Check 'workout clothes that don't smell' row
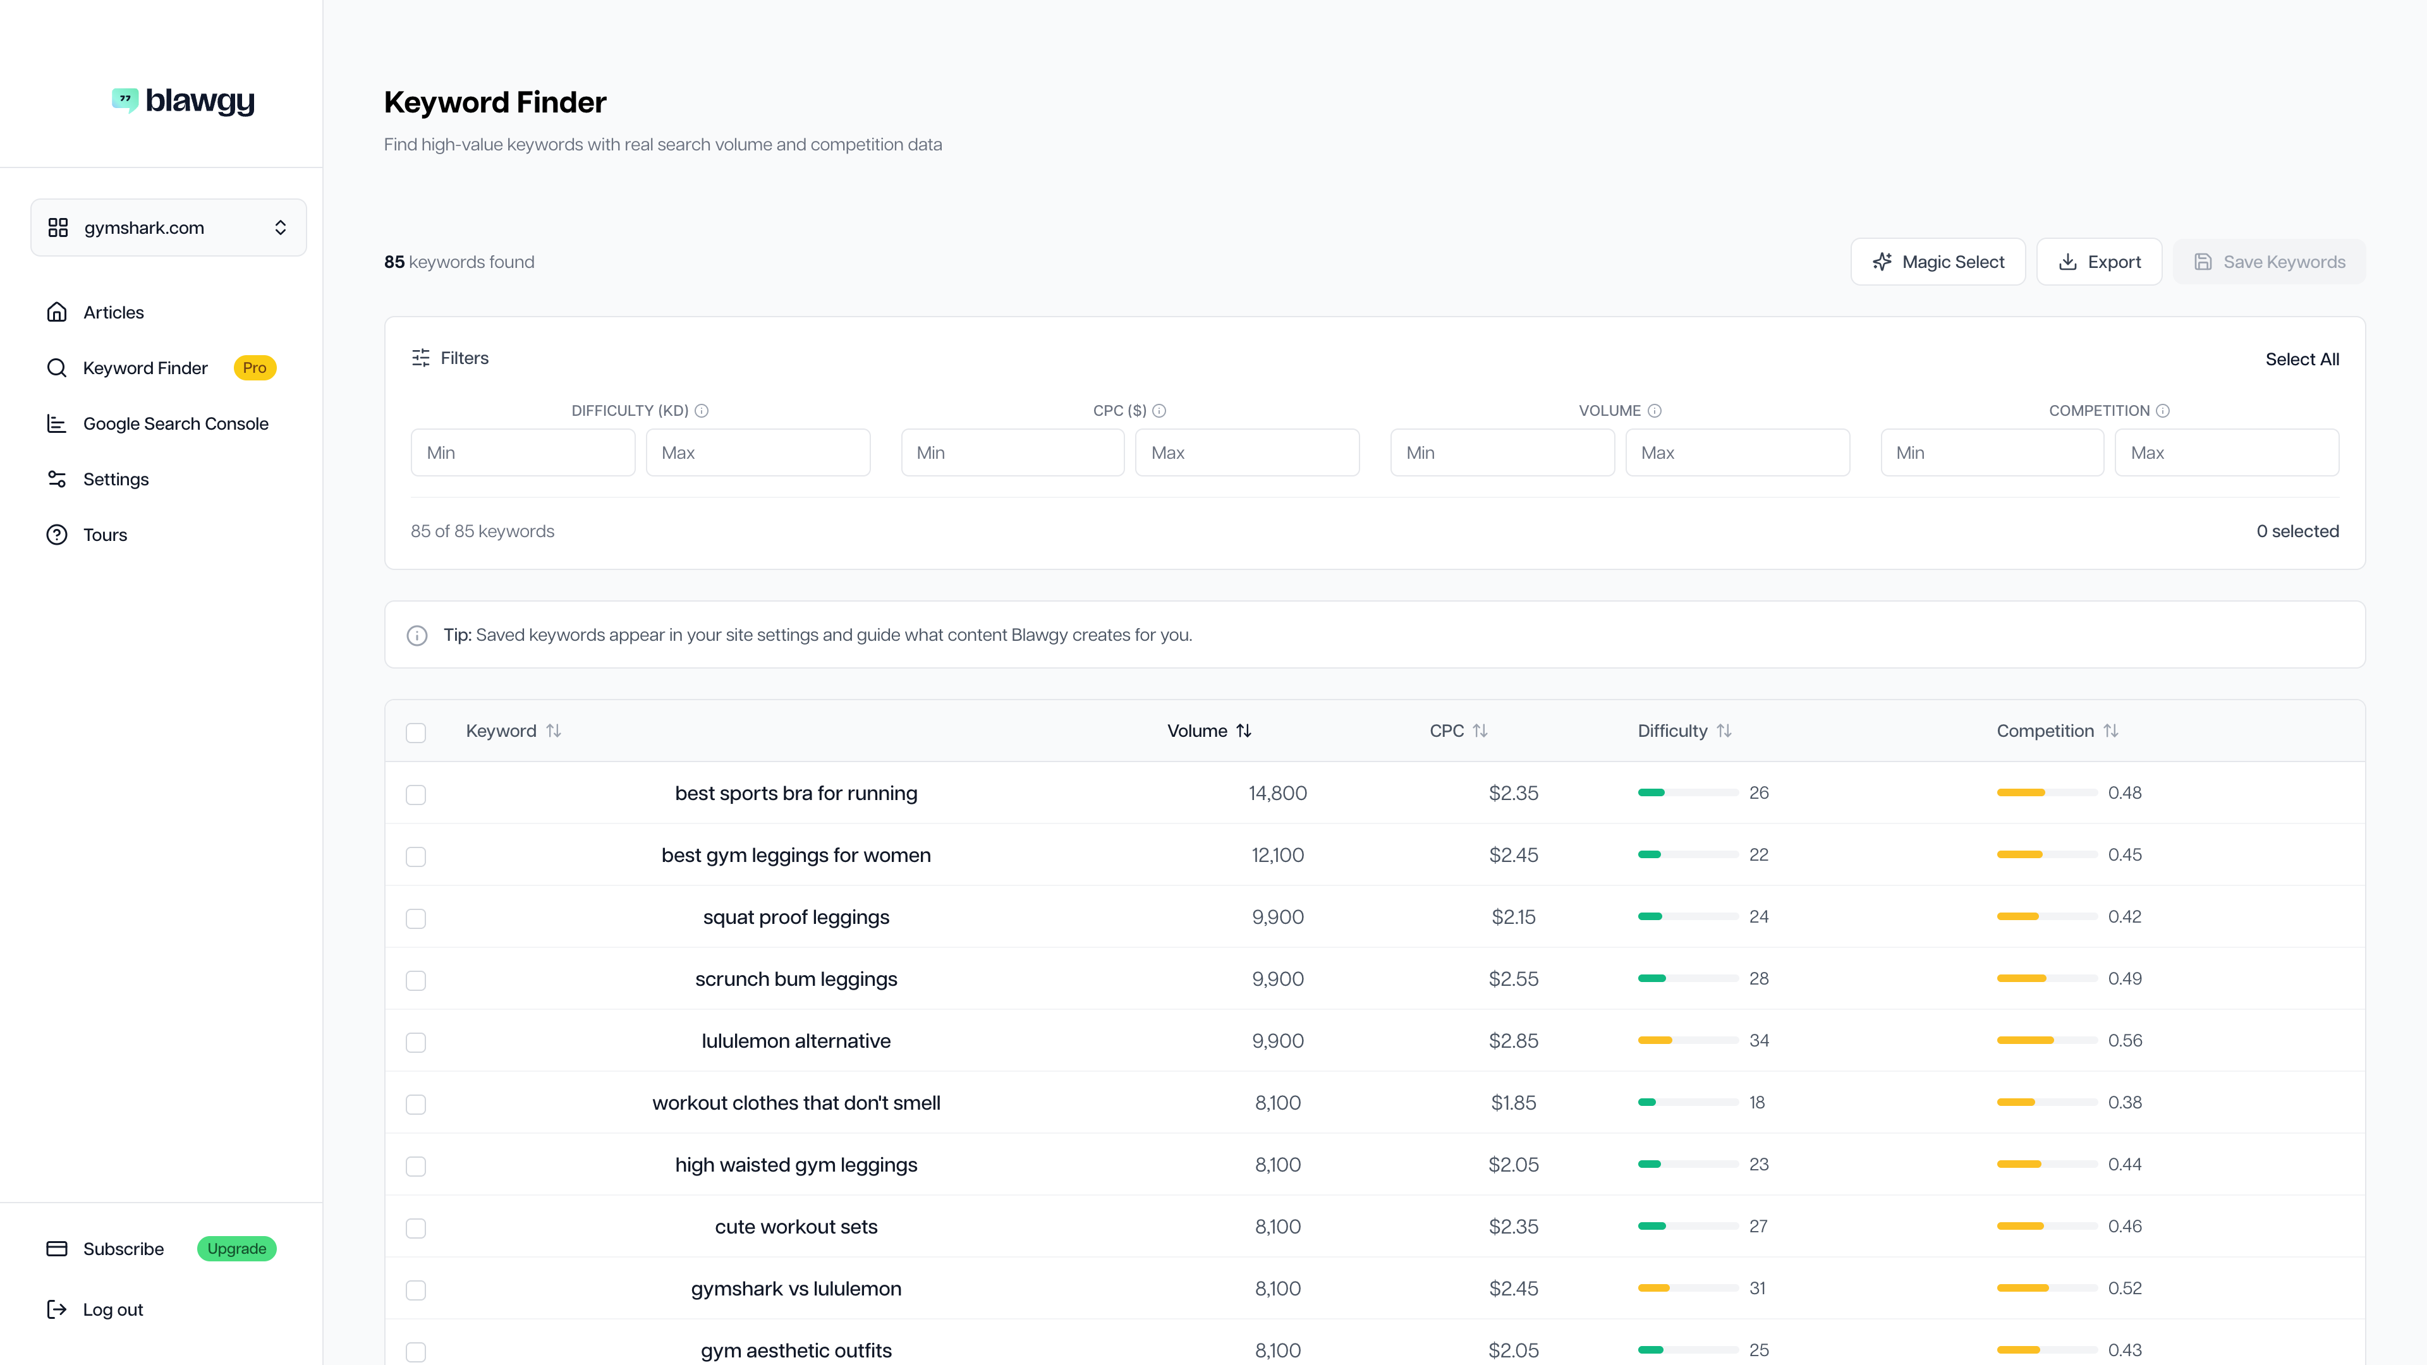Screen dimensions: 2427x1365 [415, 1104]
